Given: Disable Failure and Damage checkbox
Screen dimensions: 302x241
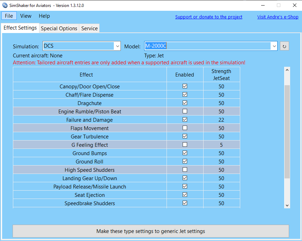Looking at the screenshot, I should [x=185, y=120].
